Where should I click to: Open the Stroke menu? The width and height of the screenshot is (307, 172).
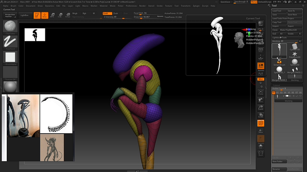[159, 6]
